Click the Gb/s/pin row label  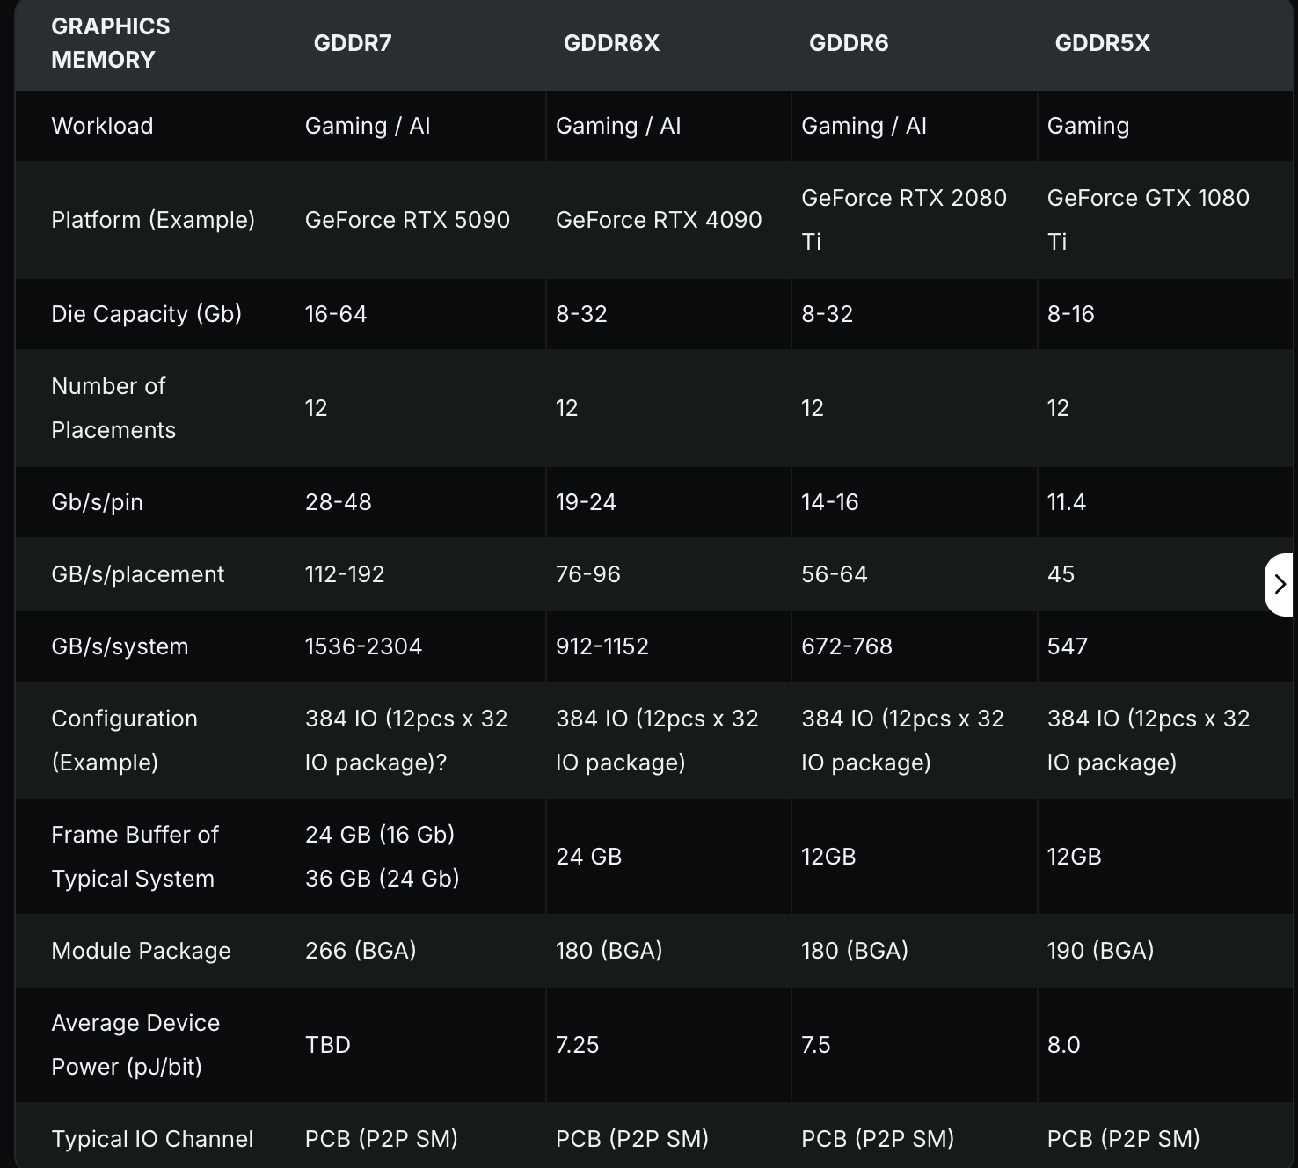98,502
